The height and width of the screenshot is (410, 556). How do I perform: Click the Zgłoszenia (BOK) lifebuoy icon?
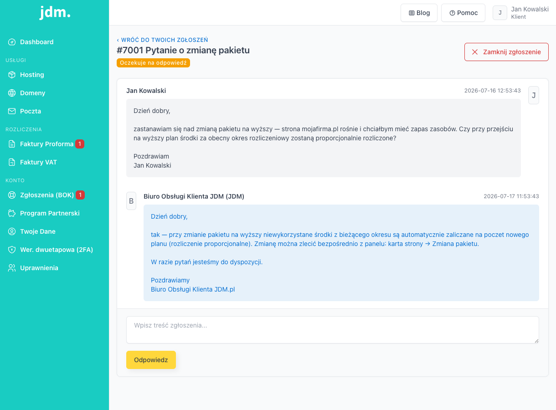click(12, 195)
